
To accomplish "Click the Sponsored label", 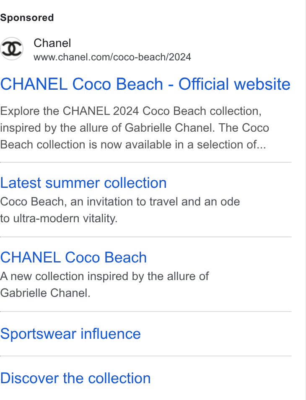I will (x=27, y=18).
